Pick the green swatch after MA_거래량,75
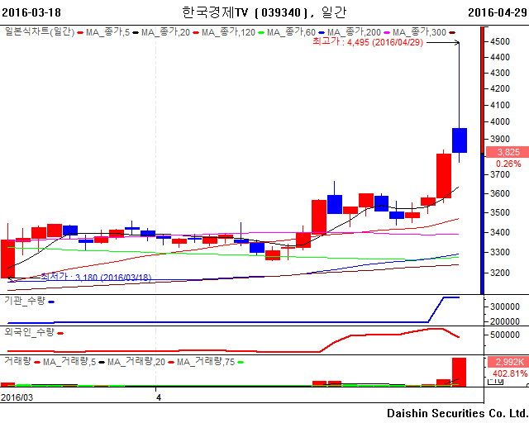 coord(241,363)
